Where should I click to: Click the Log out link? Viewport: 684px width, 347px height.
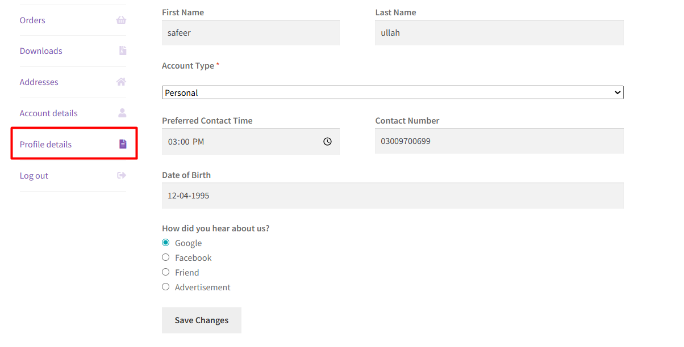34,176
